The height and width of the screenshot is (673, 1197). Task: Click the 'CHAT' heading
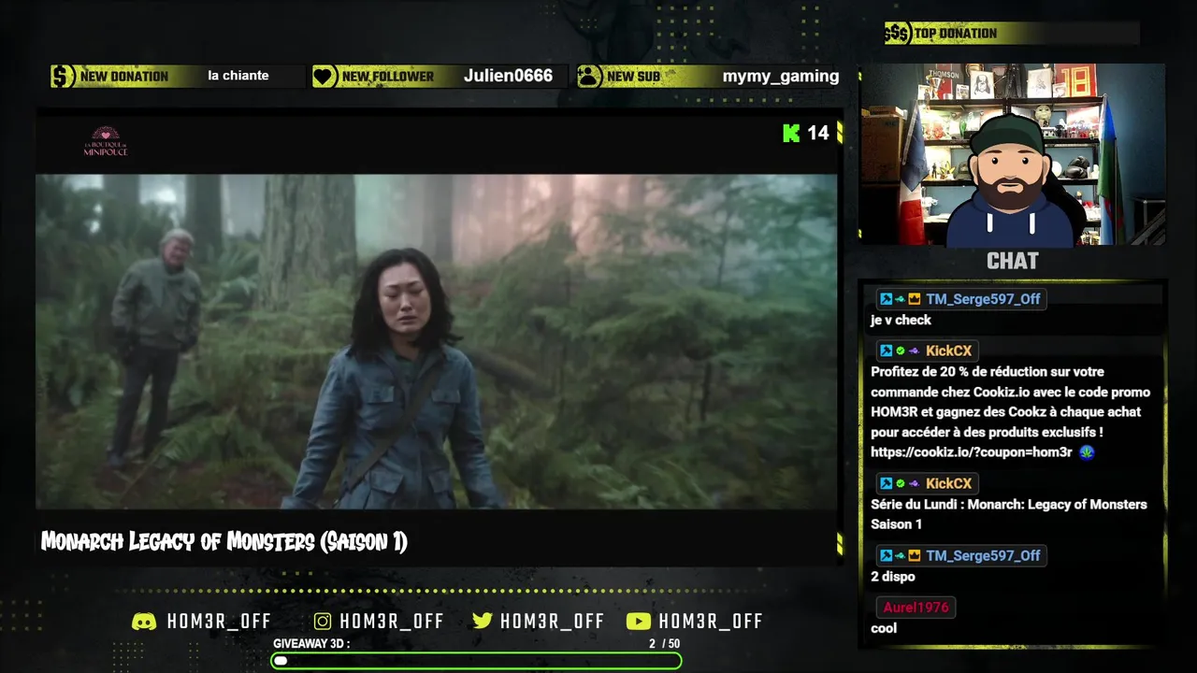(1013, 261)
